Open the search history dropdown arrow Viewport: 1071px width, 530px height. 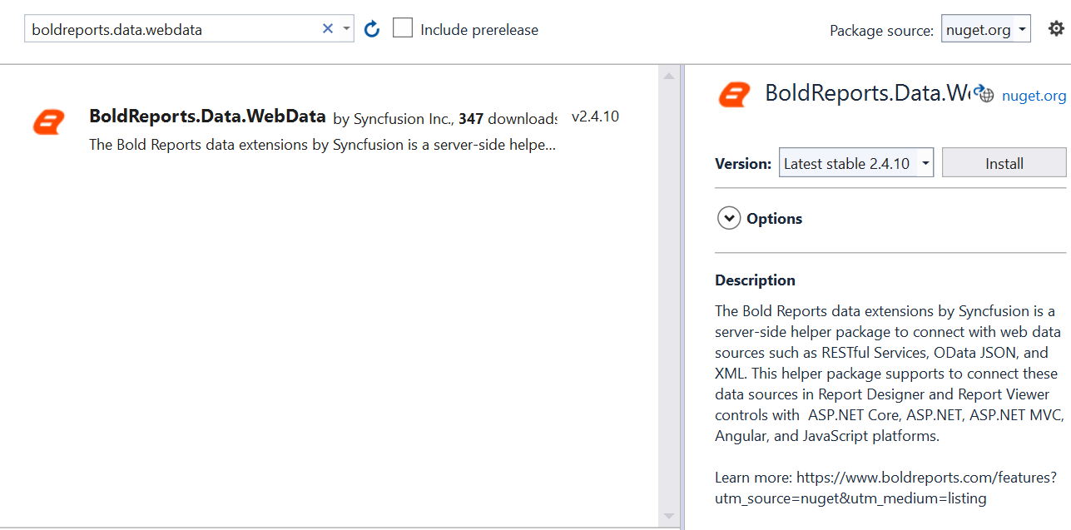[x=345, y=27]
